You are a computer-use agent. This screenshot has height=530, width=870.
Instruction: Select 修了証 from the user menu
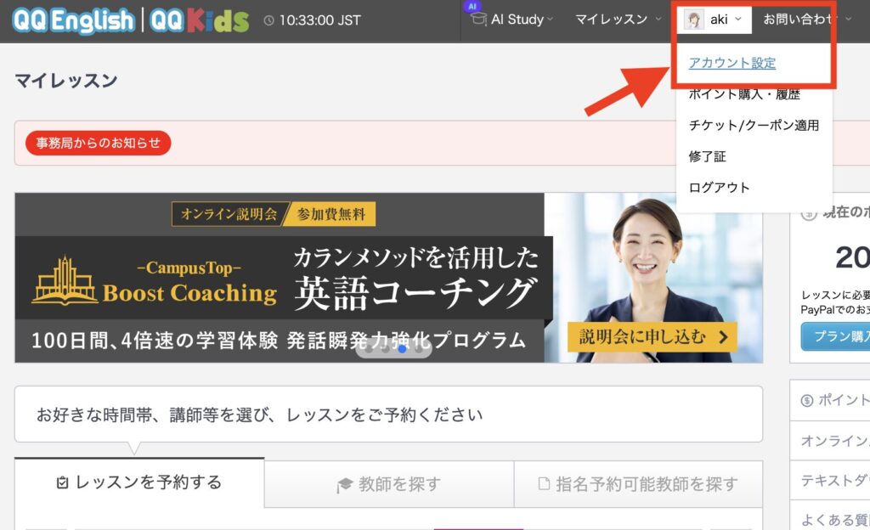click(707, 156)
